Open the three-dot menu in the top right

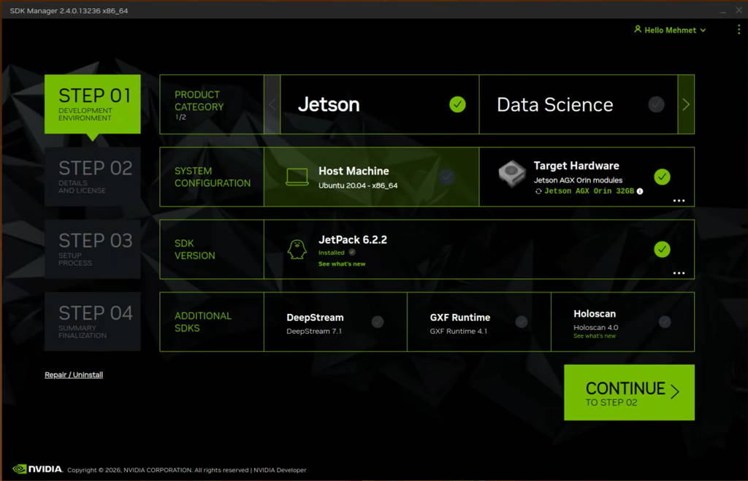739,29
